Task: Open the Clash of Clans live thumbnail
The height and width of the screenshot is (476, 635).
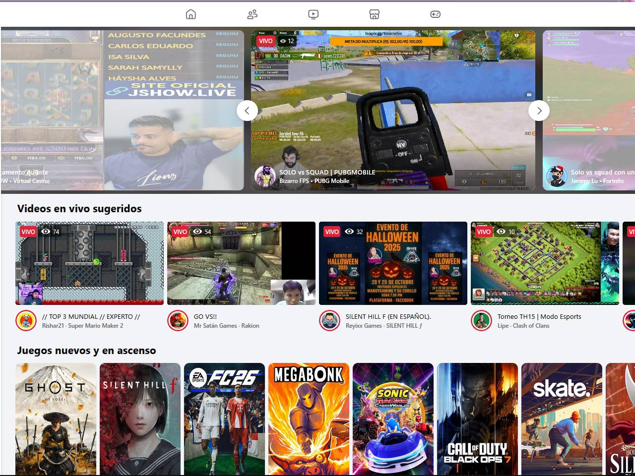Action: [x=545, y=263]
